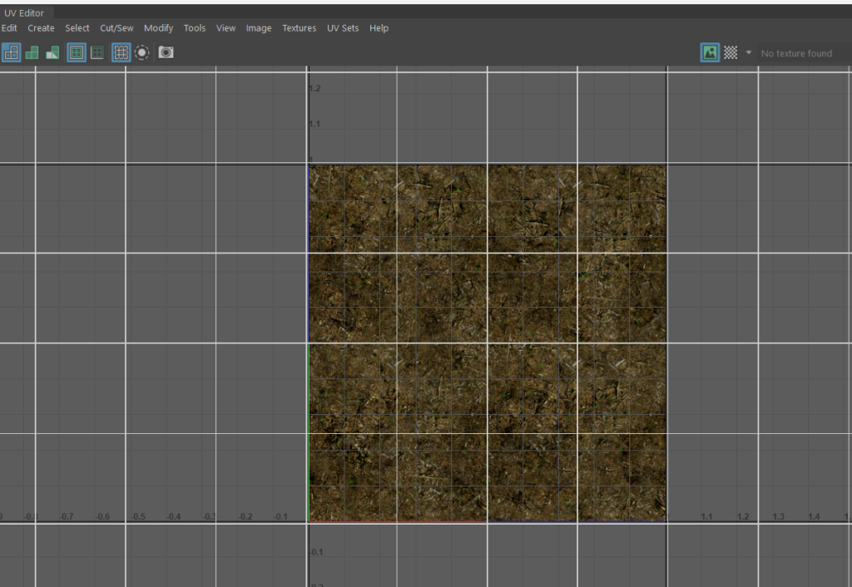852x587 pixels.
Task: Toggle the wireframe UV display icon
Action: pyautogui.click(x=11, y=52)
